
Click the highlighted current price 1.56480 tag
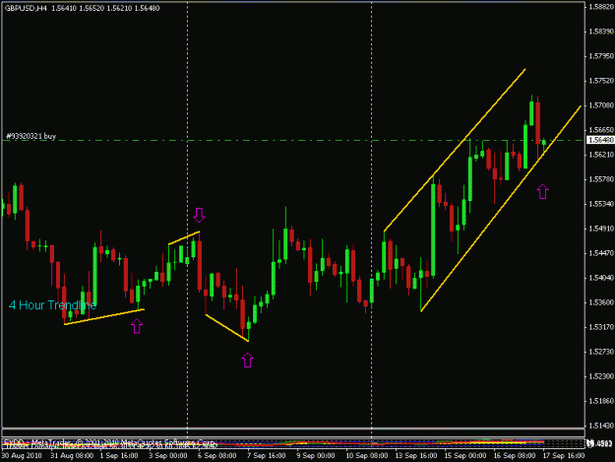click(599, 140)
